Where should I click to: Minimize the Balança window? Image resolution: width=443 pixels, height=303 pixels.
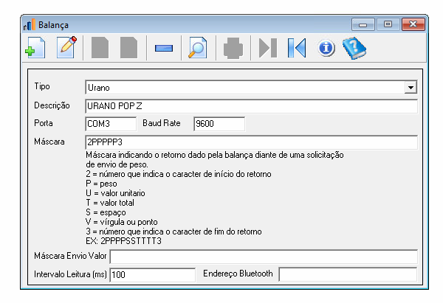pyautogui.click(x=363, y=24)
